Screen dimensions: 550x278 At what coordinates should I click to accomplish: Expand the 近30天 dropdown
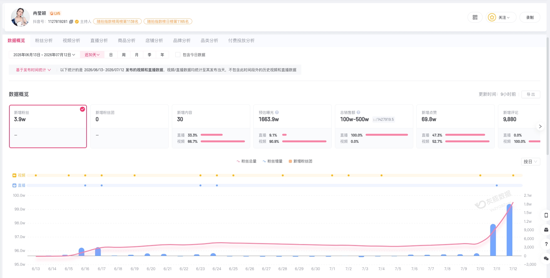[x=92, y=55]
